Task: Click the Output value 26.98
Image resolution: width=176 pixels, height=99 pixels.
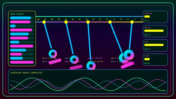Action: [147, 63]
